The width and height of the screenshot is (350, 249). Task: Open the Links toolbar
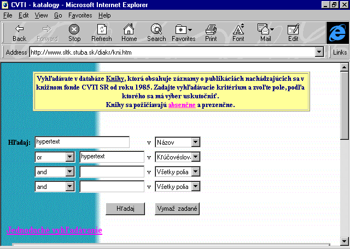click(340, 52)
